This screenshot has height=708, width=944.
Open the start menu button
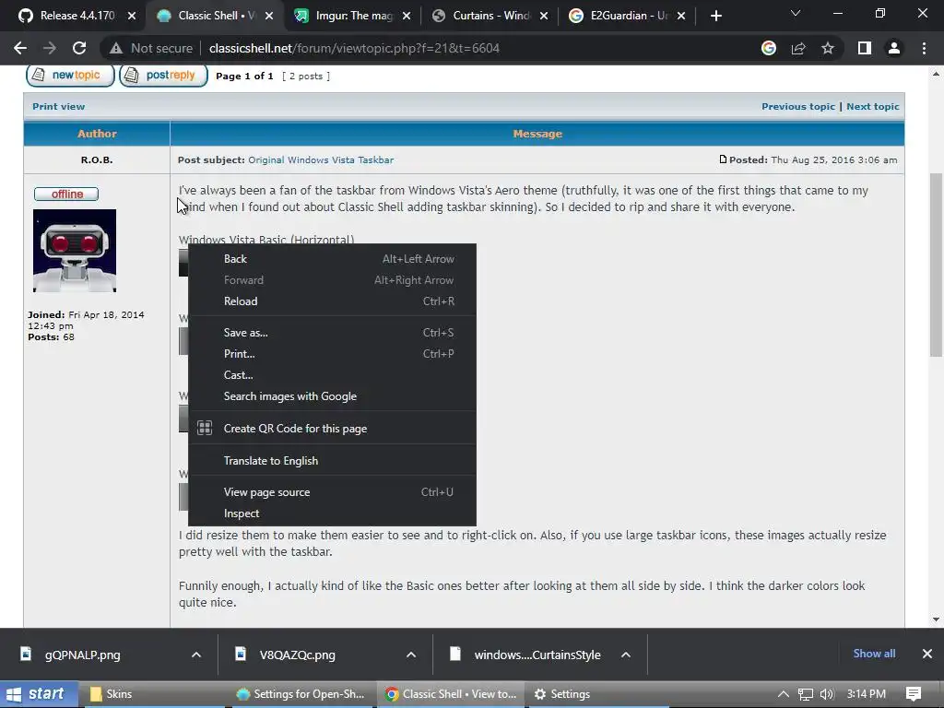[x=37, y=694]
